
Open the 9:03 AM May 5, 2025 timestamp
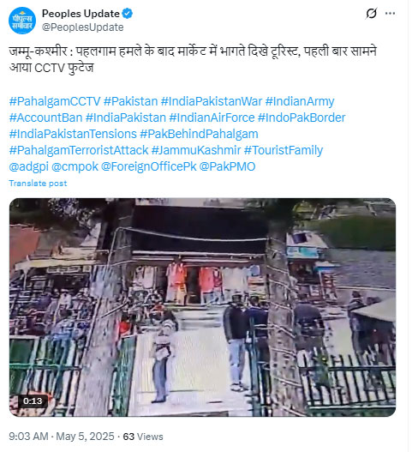coord(62,437)
